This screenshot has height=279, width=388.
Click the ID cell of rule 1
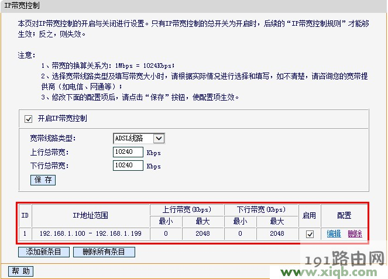click(25, 233)
